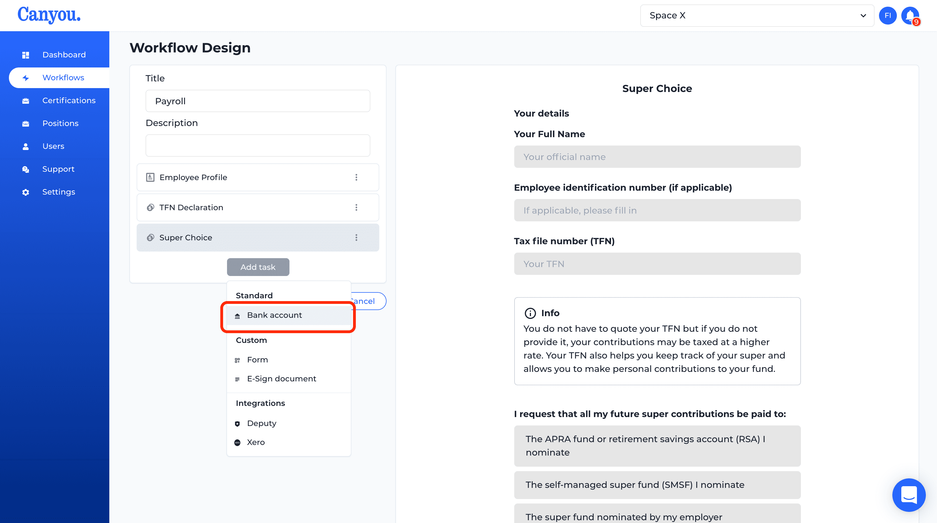Screen dimensions: 937x523
Task: Expand the TFN Declaration task options menu
Action: (356, 207)
